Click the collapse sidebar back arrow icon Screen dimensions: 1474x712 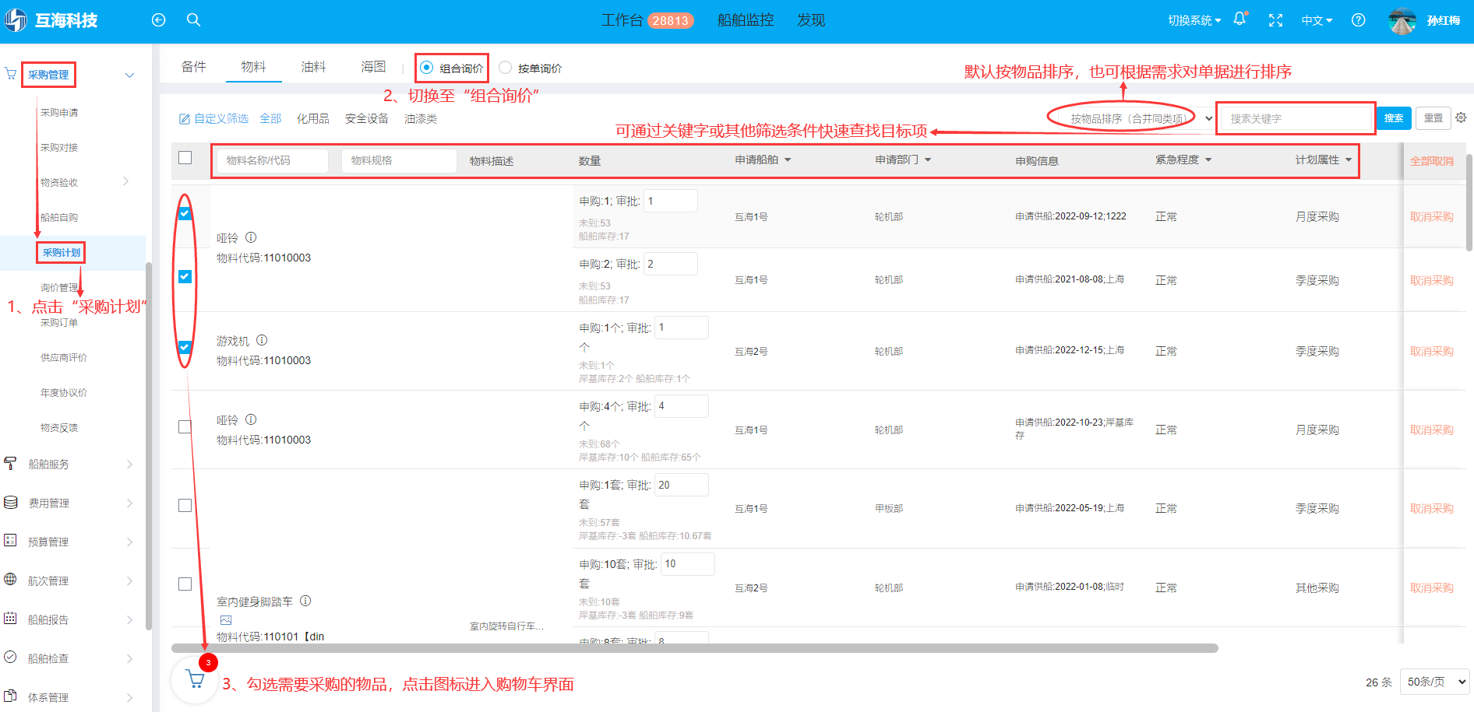coord(159,20)
